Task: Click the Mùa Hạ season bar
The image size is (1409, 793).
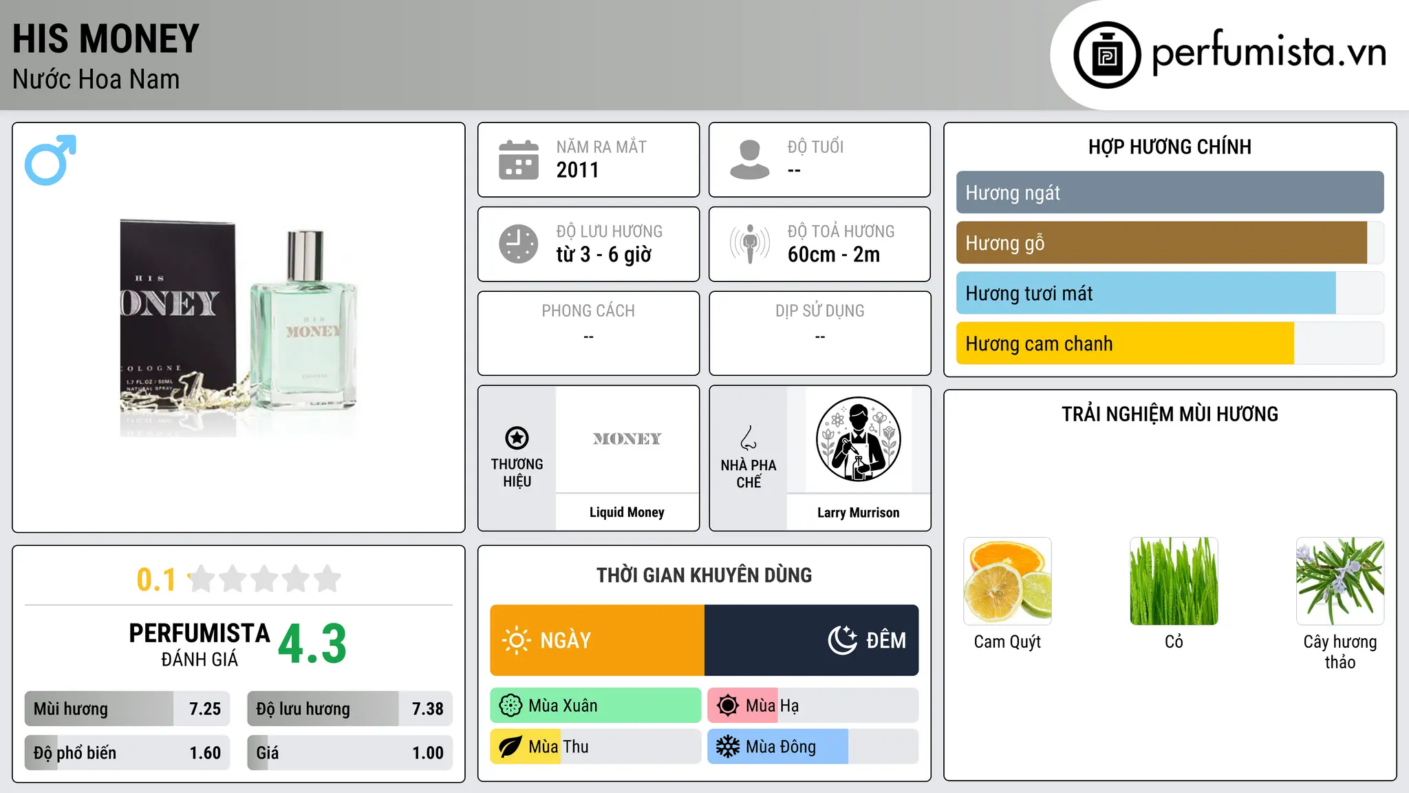Action: pos(813,706)
